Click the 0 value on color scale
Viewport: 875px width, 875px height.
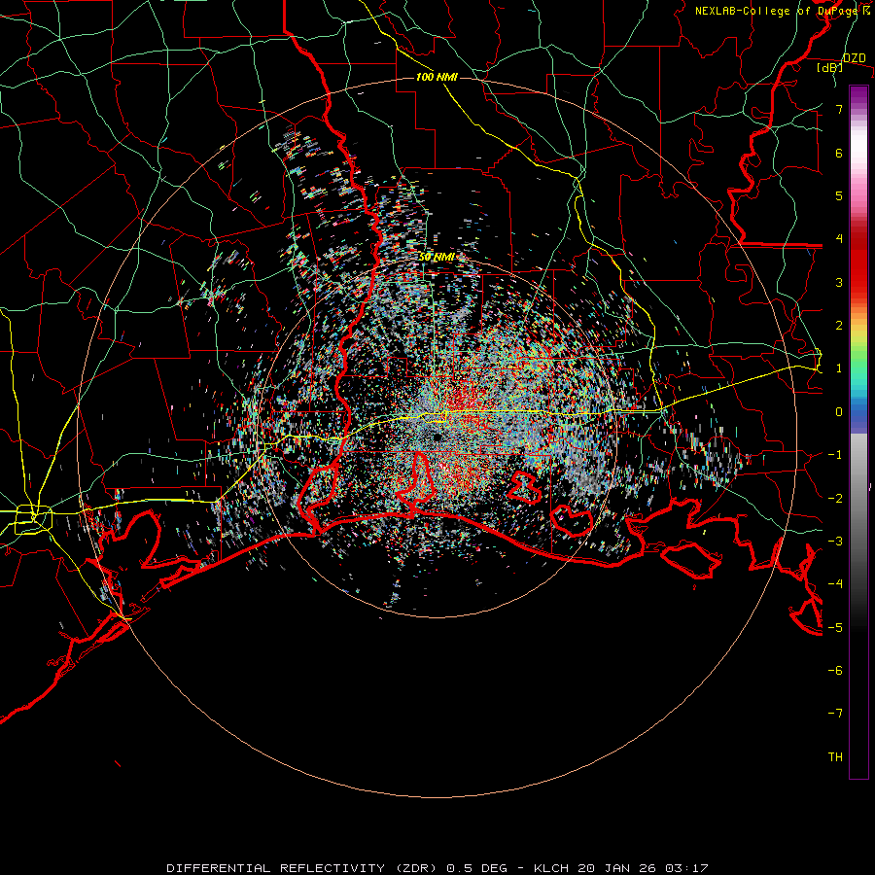tap(839, 412)
